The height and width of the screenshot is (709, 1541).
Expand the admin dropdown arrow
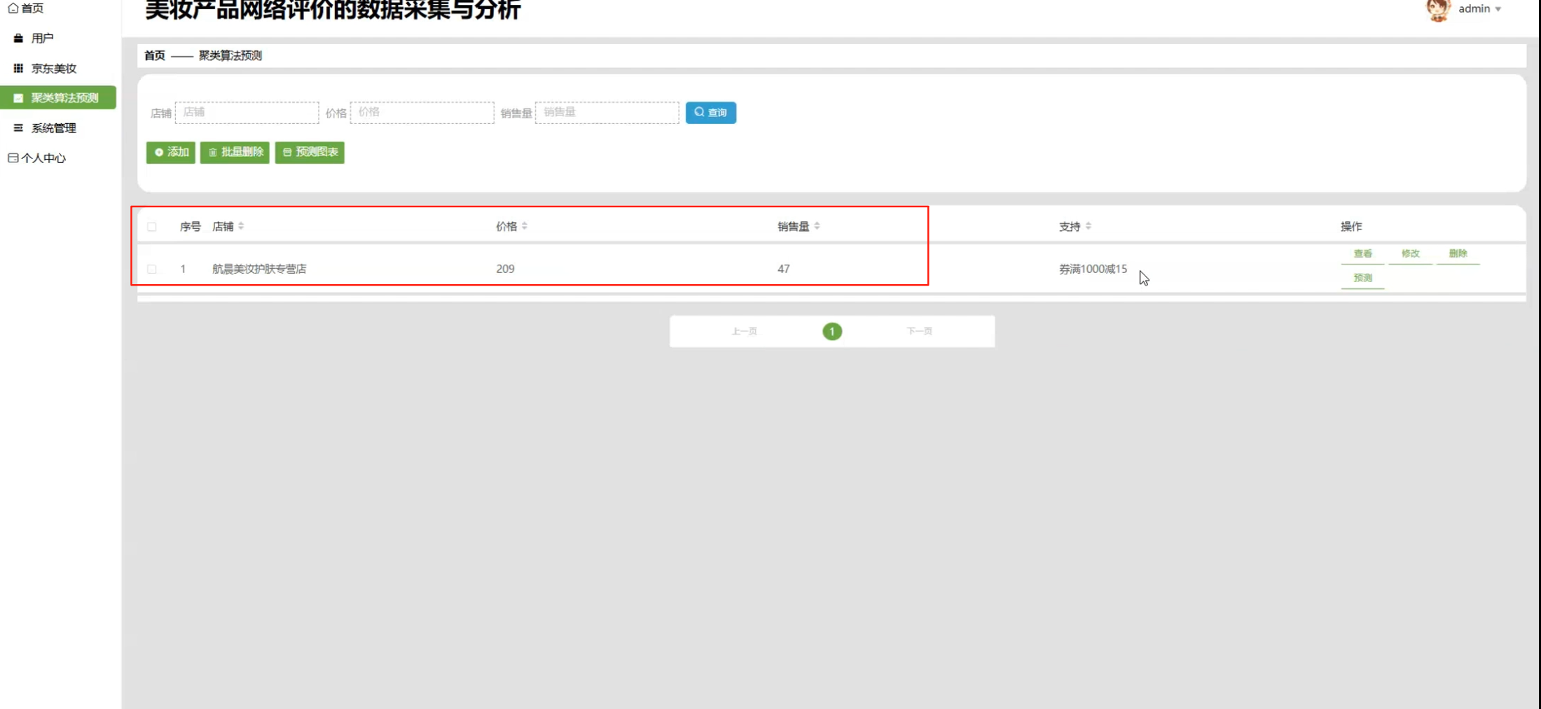pos(1498,10)
